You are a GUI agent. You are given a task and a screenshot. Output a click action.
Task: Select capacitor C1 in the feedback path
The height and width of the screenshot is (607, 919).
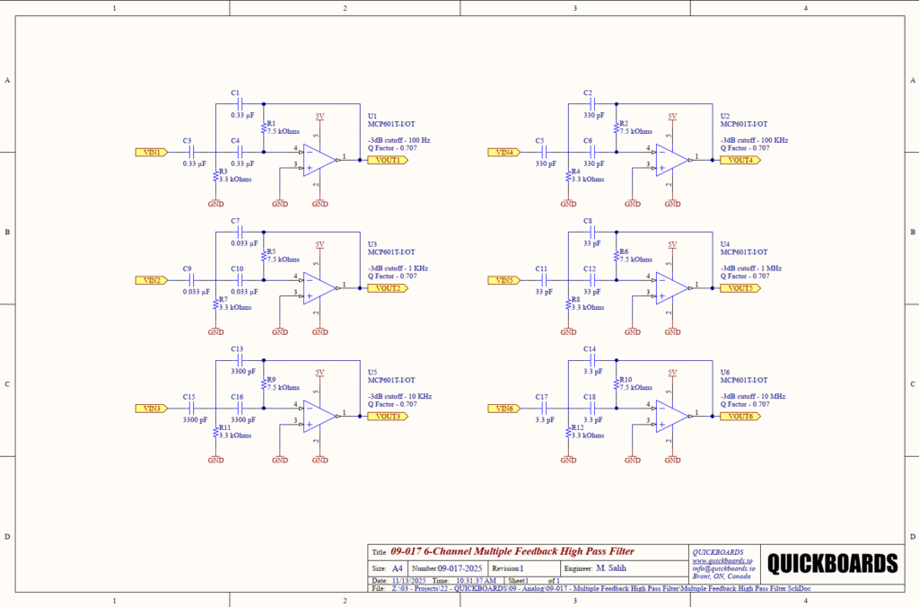[238, 102]
